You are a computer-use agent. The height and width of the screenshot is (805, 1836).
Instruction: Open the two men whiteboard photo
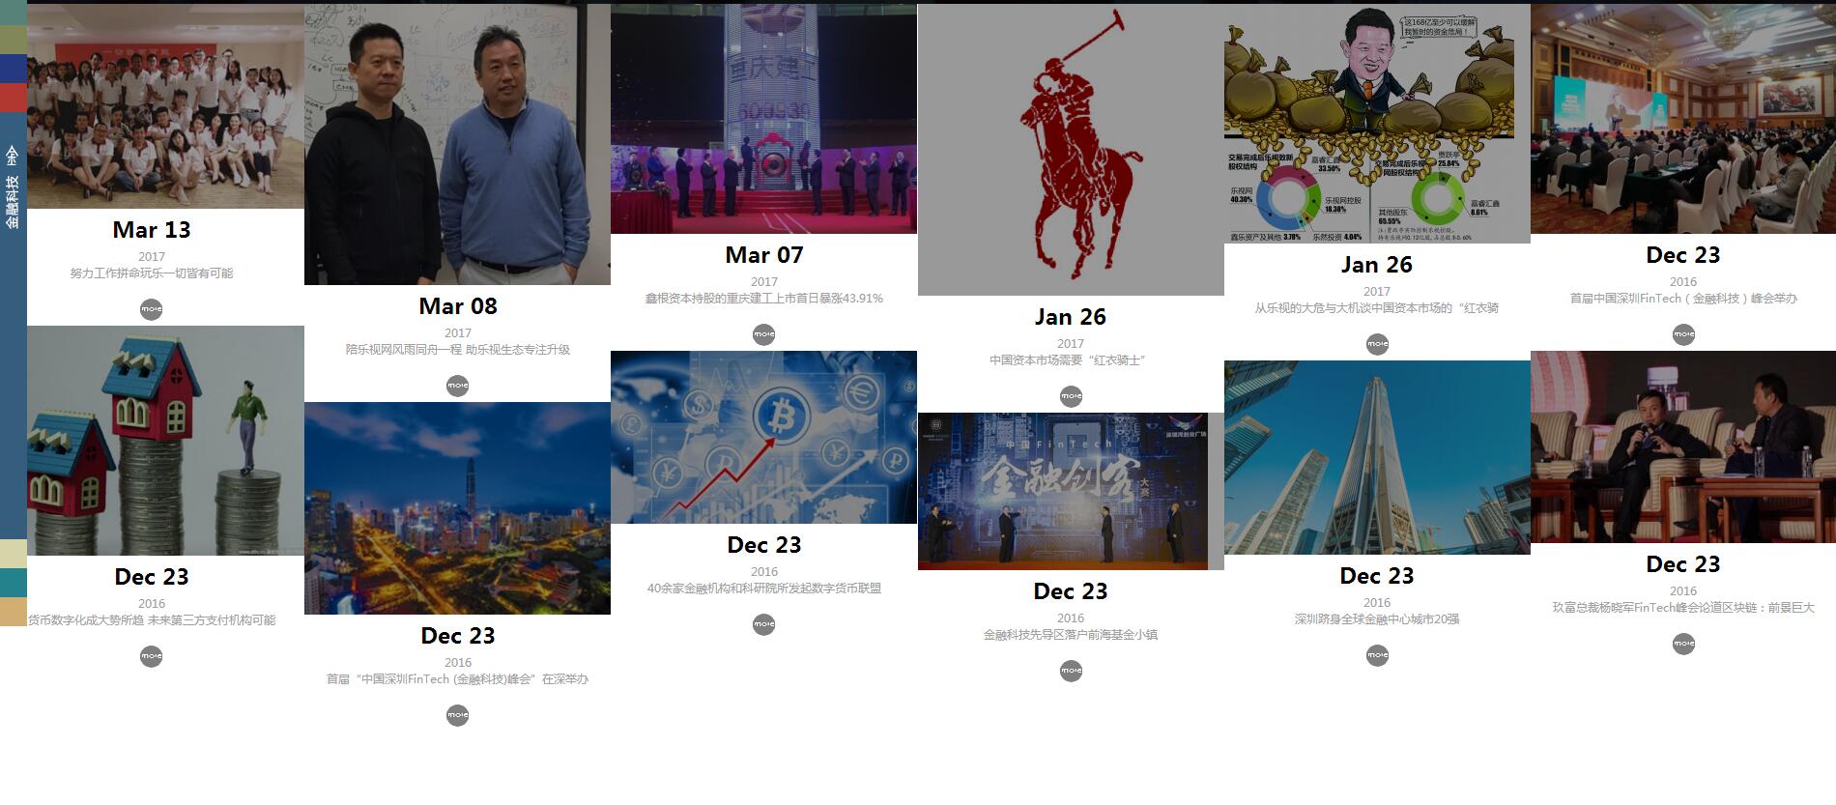tap(457, 144)
